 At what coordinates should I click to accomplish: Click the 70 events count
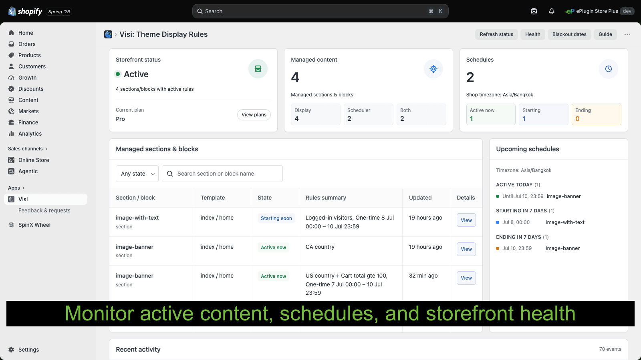[610, 349]
